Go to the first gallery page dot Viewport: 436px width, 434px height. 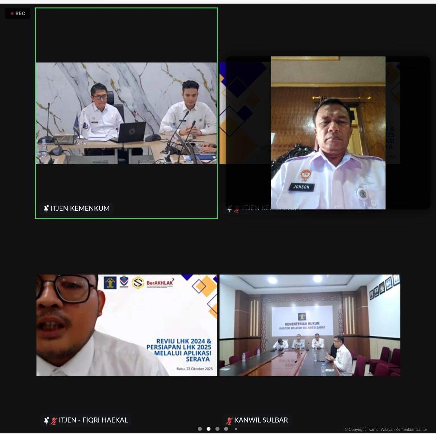point(200,429)
